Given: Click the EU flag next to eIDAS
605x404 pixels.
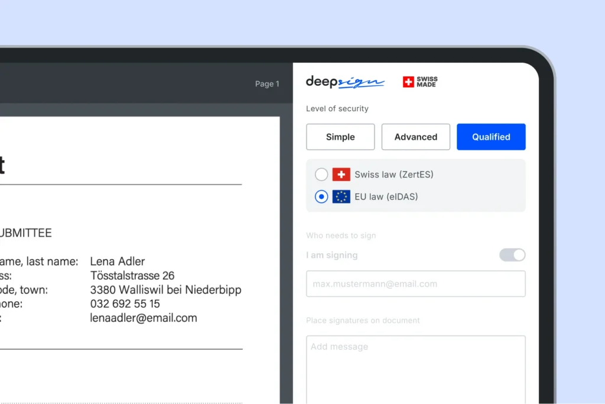Looking at the screenshot, I should 341,196.
